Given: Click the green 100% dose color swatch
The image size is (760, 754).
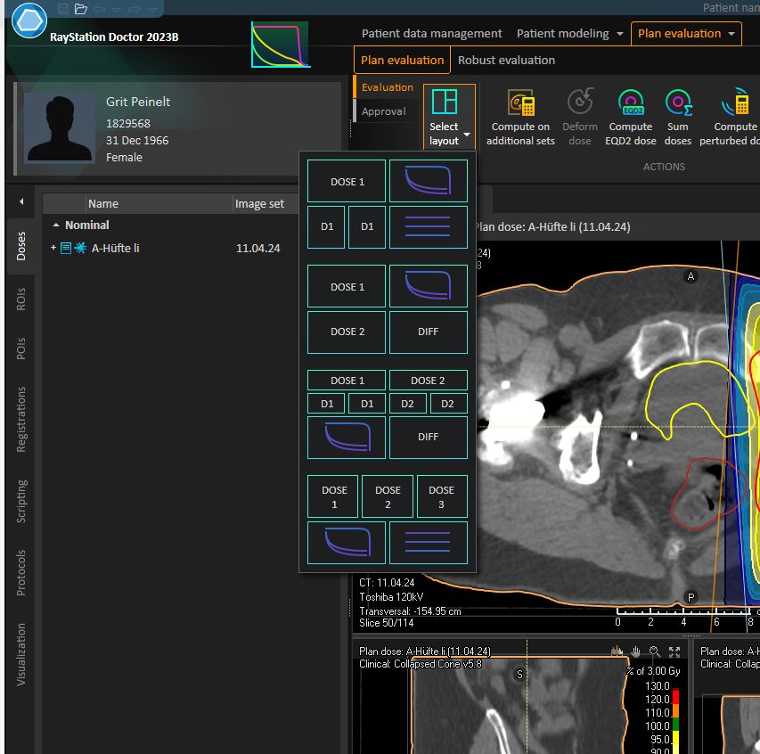Looking at the screenshot, I should click(x=675, y=725).
